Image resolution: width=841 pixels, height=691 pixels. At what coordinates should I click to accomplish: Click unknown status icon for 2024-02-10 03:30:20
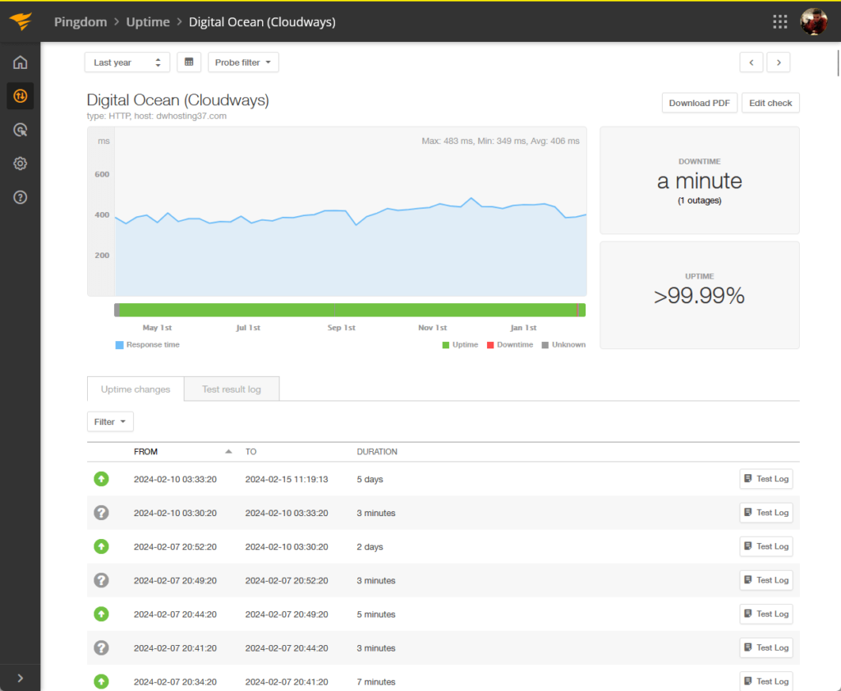101,513
